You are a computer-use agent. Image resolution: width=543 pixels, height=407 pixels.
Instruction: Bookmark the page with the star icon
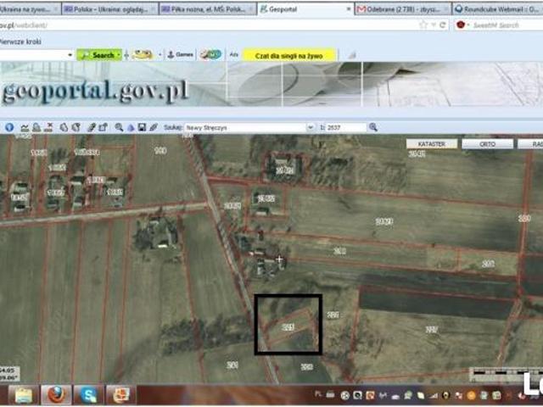pos(423,25)
